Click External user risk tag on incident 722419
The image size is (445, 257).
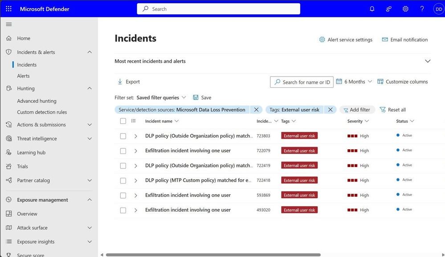pyautogui.click(x=299, y=165)
